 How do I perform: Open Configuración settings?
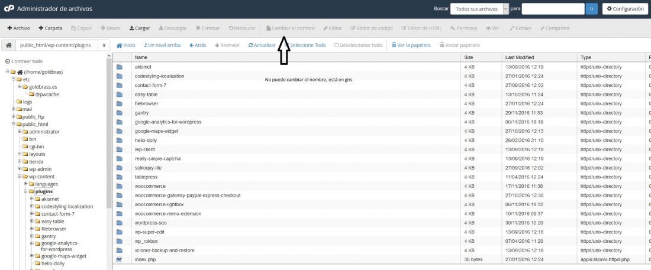tap(626, 9)
